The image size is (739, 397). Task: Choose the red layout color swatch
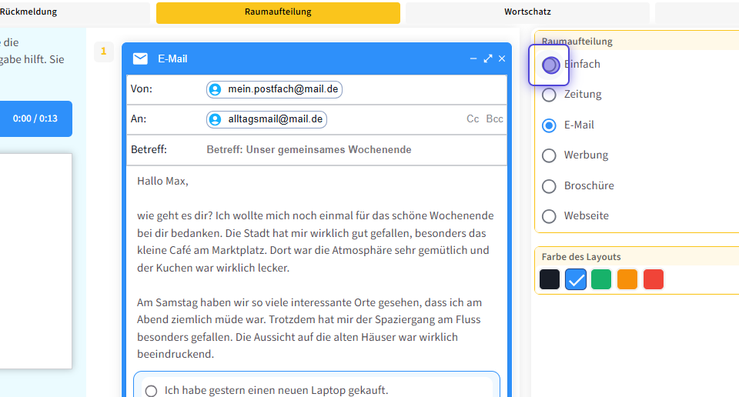pos(653,279)
